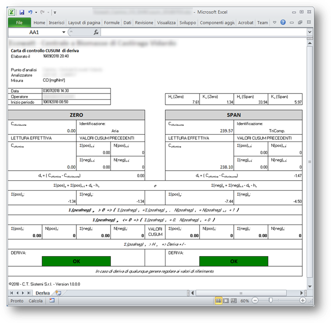Switch to Page Break Preview view

(x=233, y=301)
